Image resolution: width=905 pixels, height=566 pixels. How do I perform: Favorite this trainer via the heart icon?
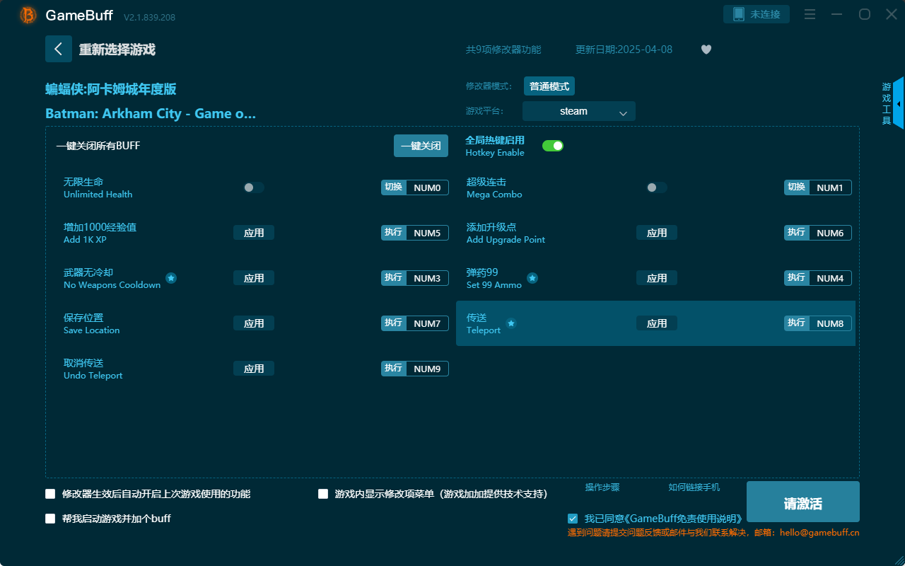point(706,50)
